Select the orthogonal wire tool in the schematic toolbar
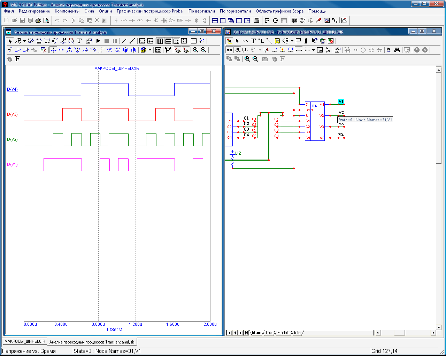 (x=261, y=41)
